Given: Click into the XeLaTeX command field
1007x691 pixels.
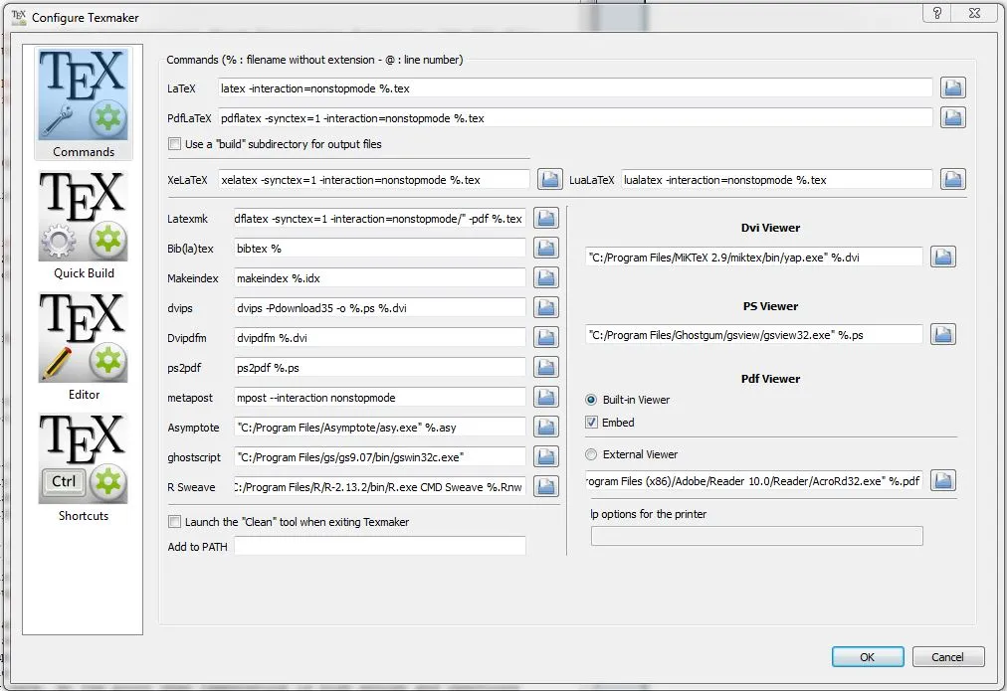Looking at the screenshot, I should click(374, 180).
